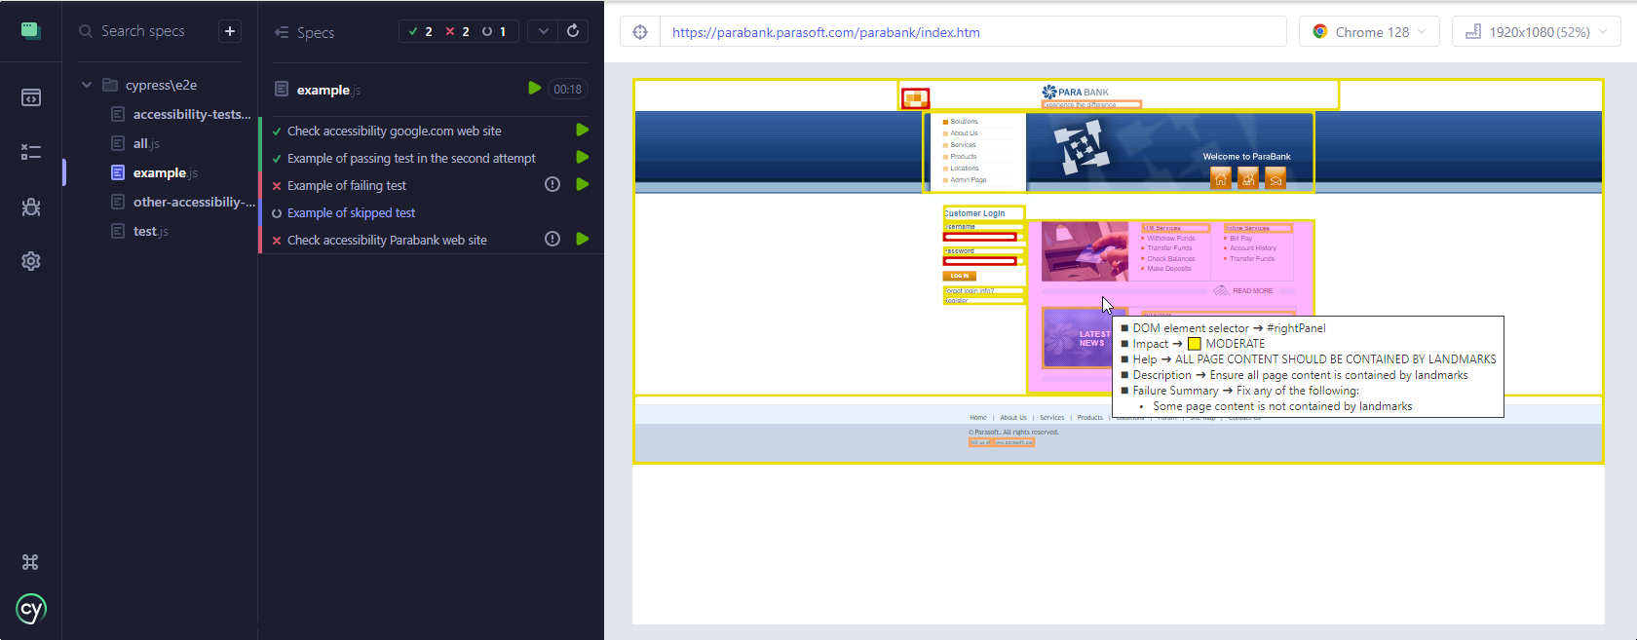Add a new spec with plus button
1637x640 pixels.
pos(230,31)
